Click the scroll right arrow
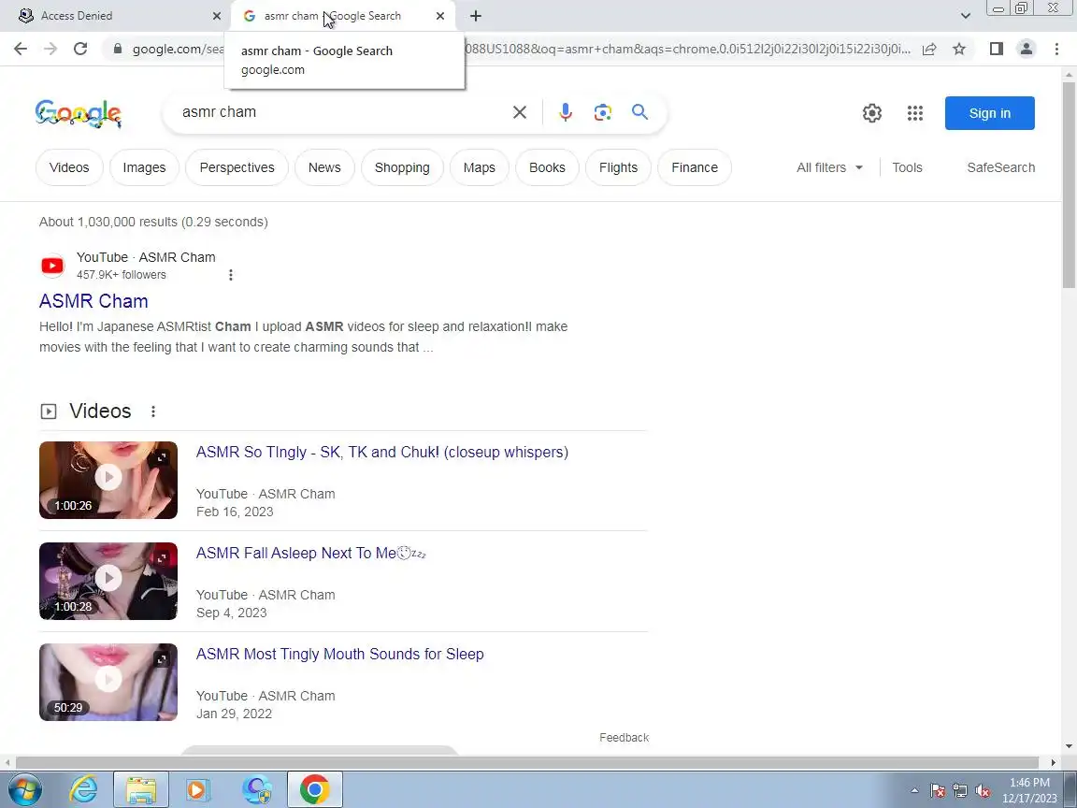This screenshot has width=1077, height=808. point(1054,763)
